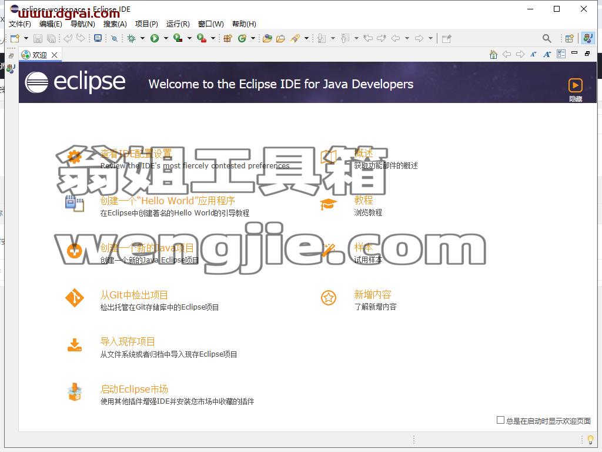Click the Pin Editor toolbar icon
The image size is (602, 452).
coord(447,38)
